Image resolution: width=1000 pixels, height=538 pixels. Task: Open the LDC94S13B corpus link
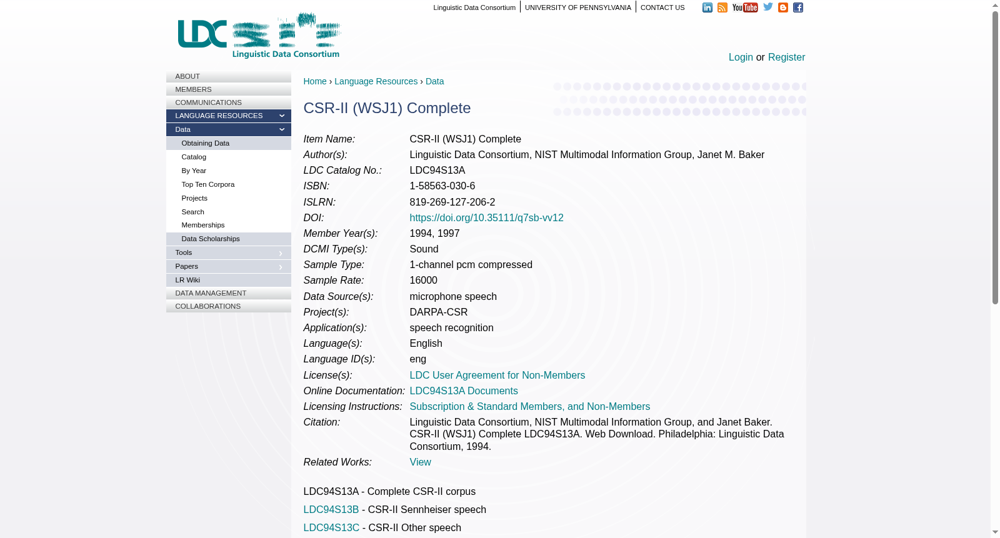[331, 510]
